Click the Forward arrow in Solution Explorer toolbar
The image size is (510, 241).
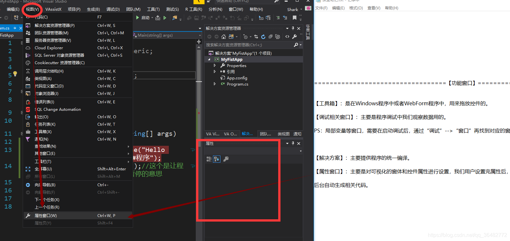point(217,37)
